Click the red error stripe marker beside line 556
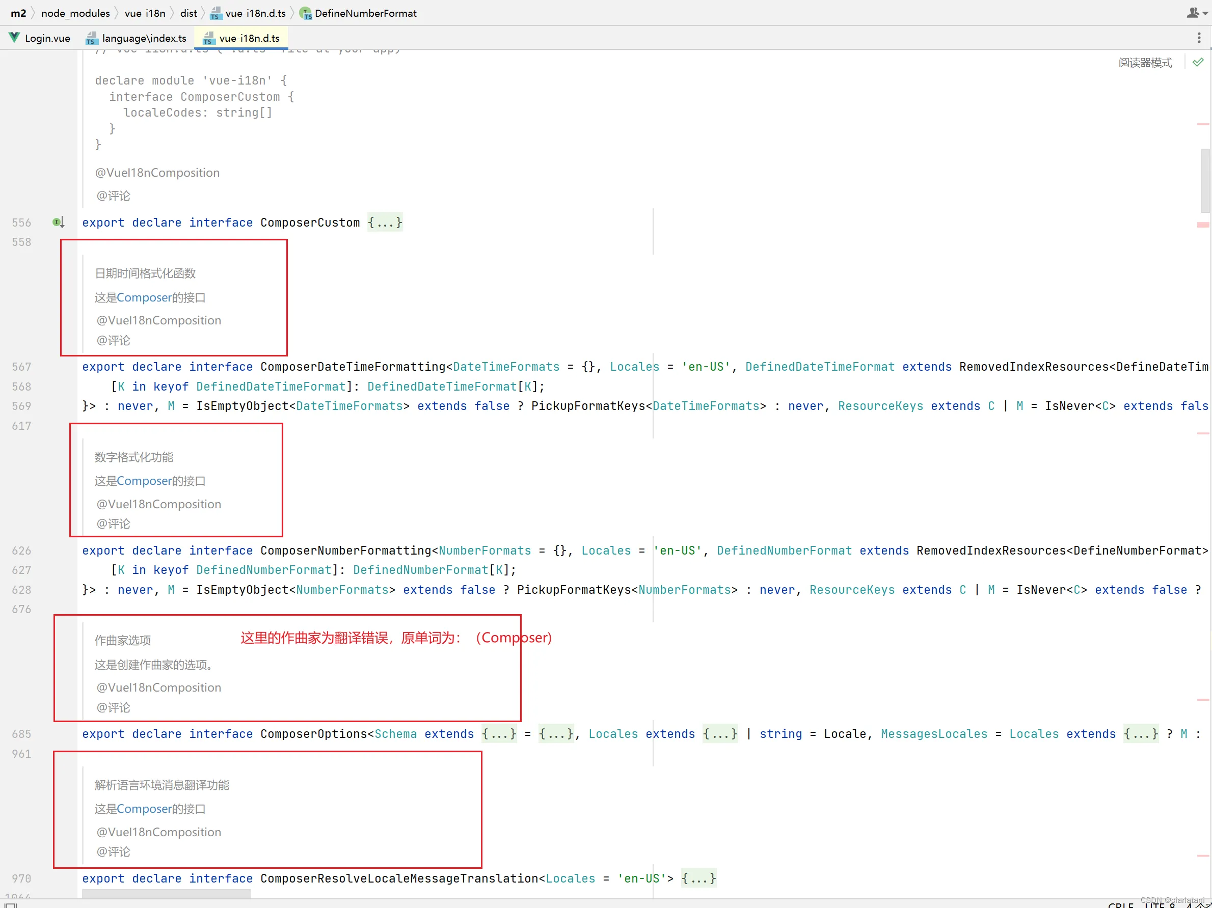1212x908 pixels. [x=1203, y=225]
